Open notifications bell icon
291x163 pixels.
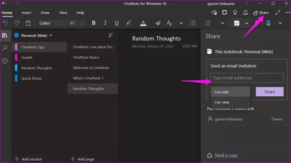pyautogui.click(x=245, y=13)
